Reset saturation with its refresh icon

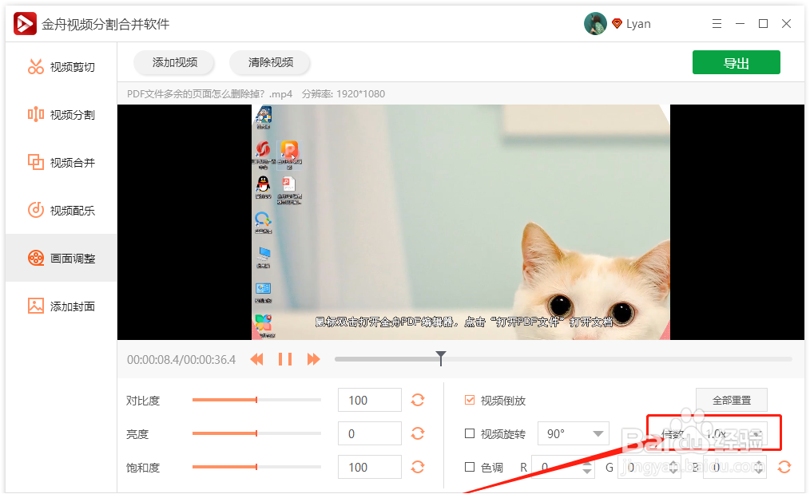point(418,467)
